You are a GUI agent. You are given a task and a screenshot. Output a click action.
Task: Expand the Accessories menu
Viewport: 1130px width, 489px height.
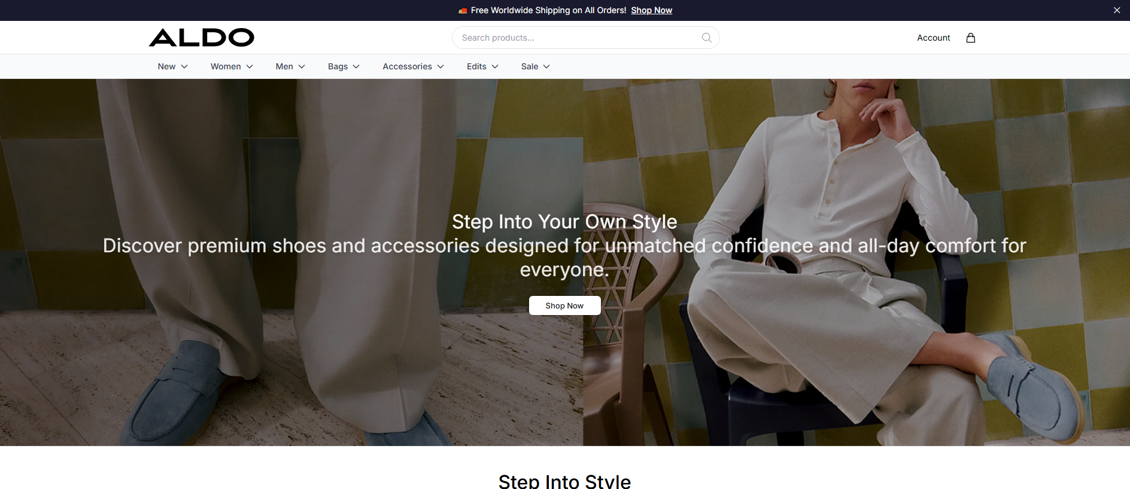tap(413, 66)
